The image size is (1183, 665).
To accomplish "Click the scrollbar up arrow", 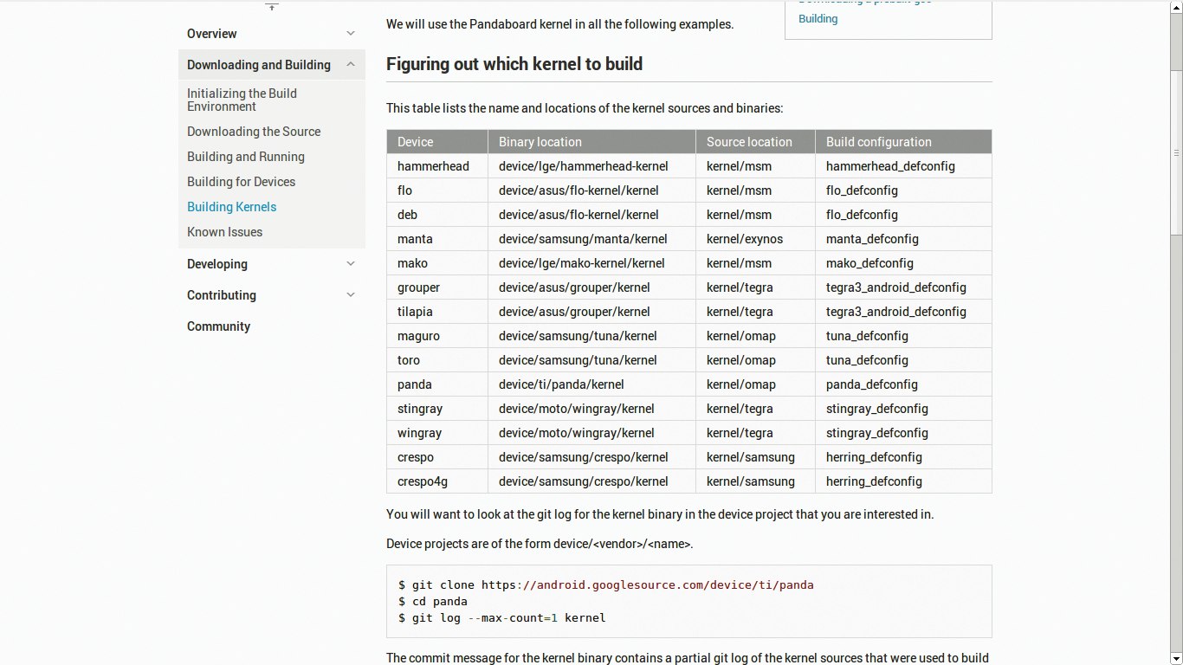I will (x=1175, y=7).
